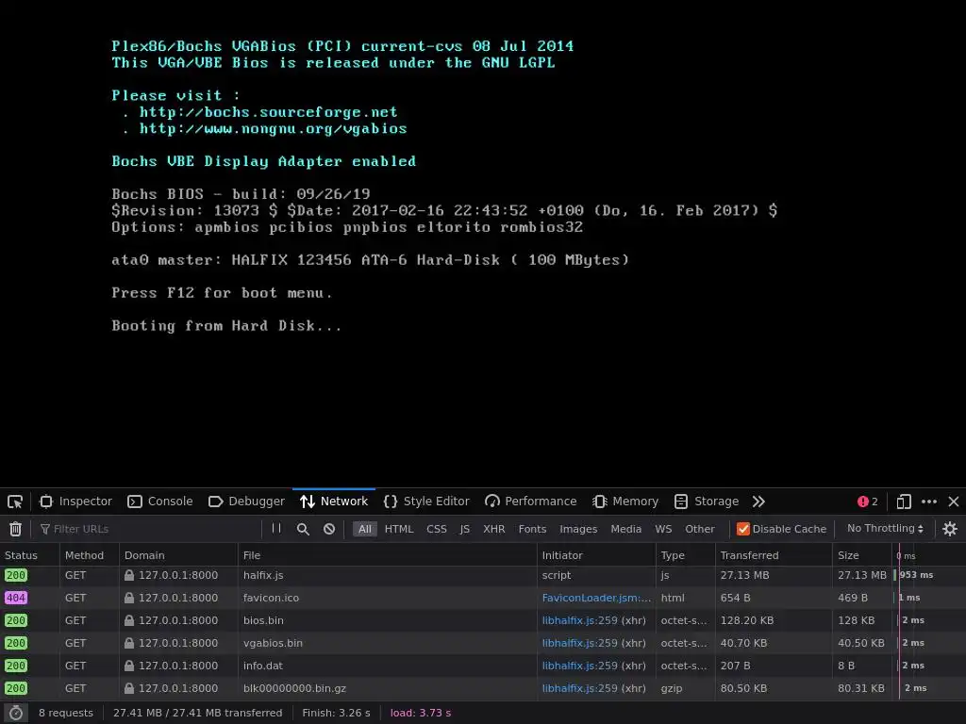
Task: Open the Style Editor tab
Action: [426, 502]
